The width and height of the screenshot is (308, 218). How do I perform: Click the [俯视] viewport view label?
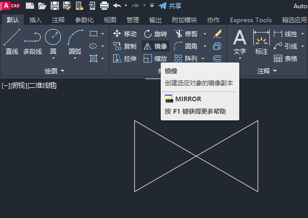coord(19,86)
